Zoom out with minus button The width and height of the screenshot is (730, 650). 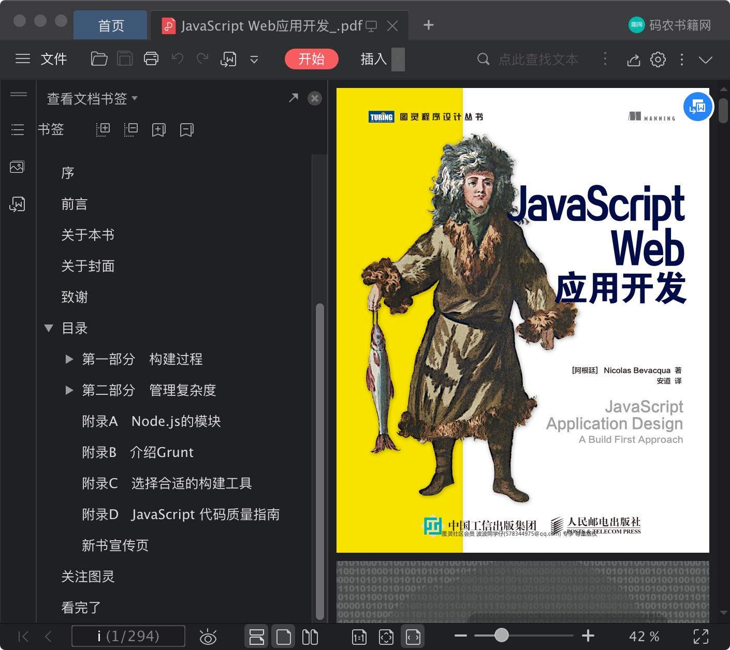(460, 636)
